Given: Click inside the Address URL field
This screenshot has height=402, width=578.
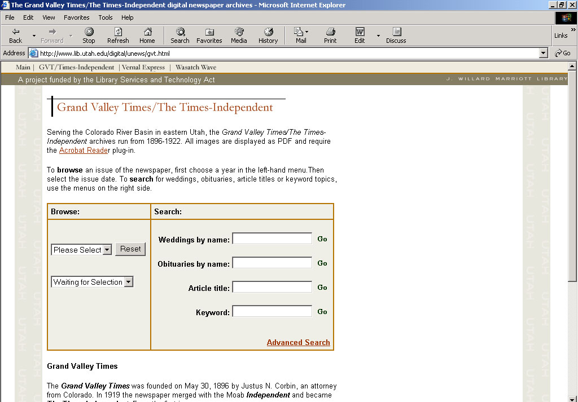Looking at the screenshot, I should click(287, 53).
